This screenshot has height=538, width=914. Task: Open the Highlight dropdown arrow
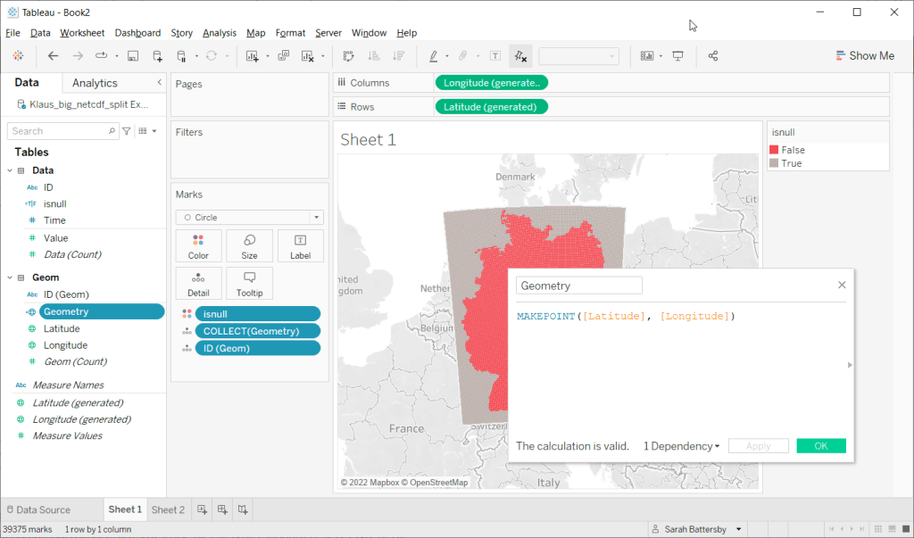[447, 56]
